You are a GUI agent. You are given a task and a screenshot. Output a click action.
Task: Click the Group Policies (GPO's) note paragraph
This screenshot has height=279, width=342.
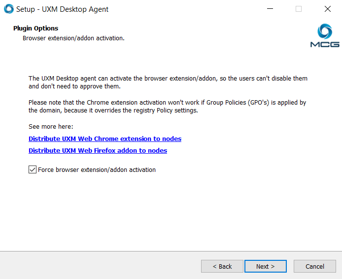168,106
